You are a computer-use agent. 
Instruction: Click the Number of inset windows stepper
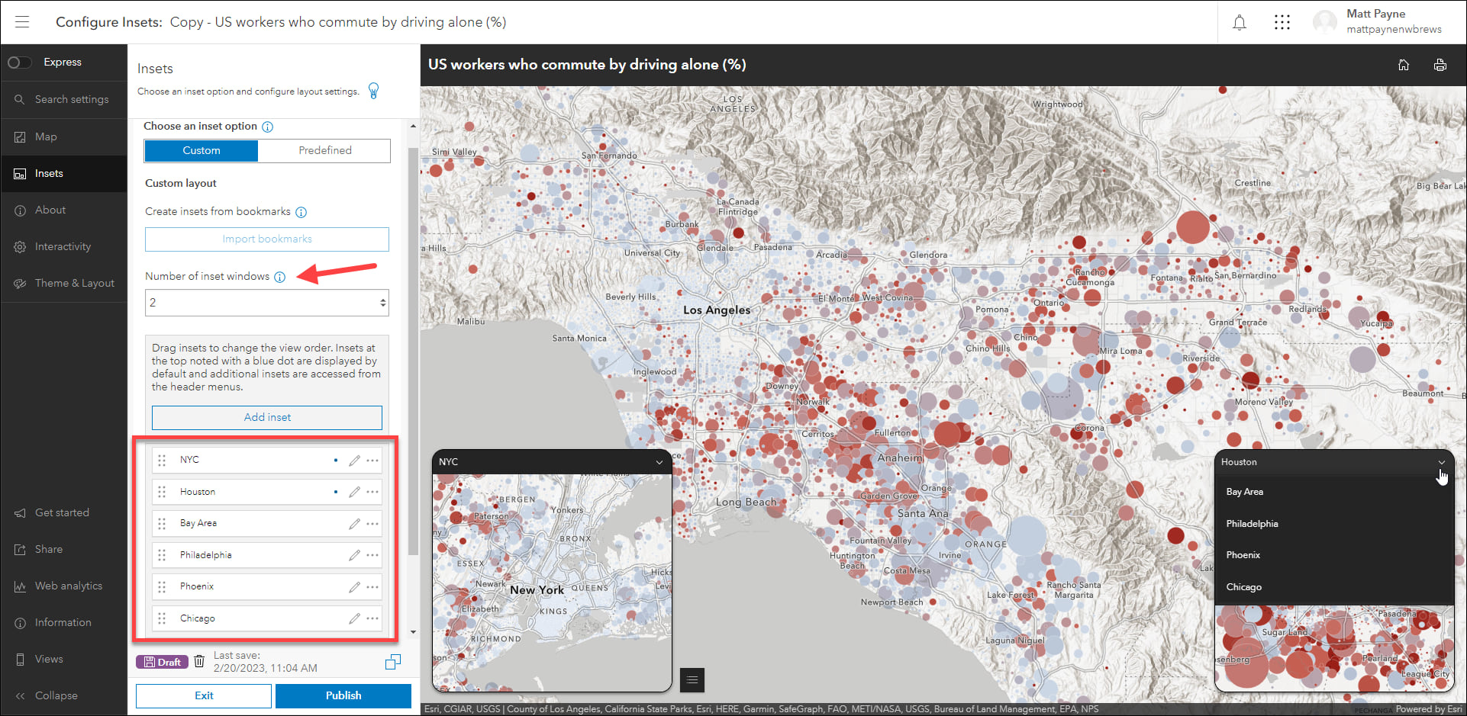[x=383, y=302]
